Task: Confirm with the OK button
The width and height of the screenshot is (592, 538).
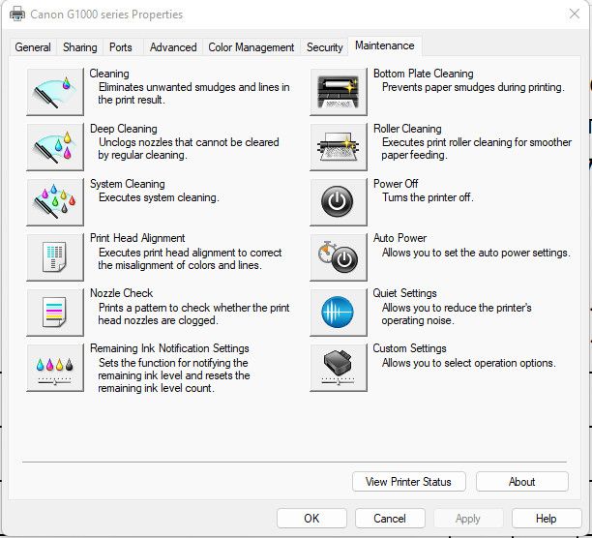Action: tap(311, 518)
